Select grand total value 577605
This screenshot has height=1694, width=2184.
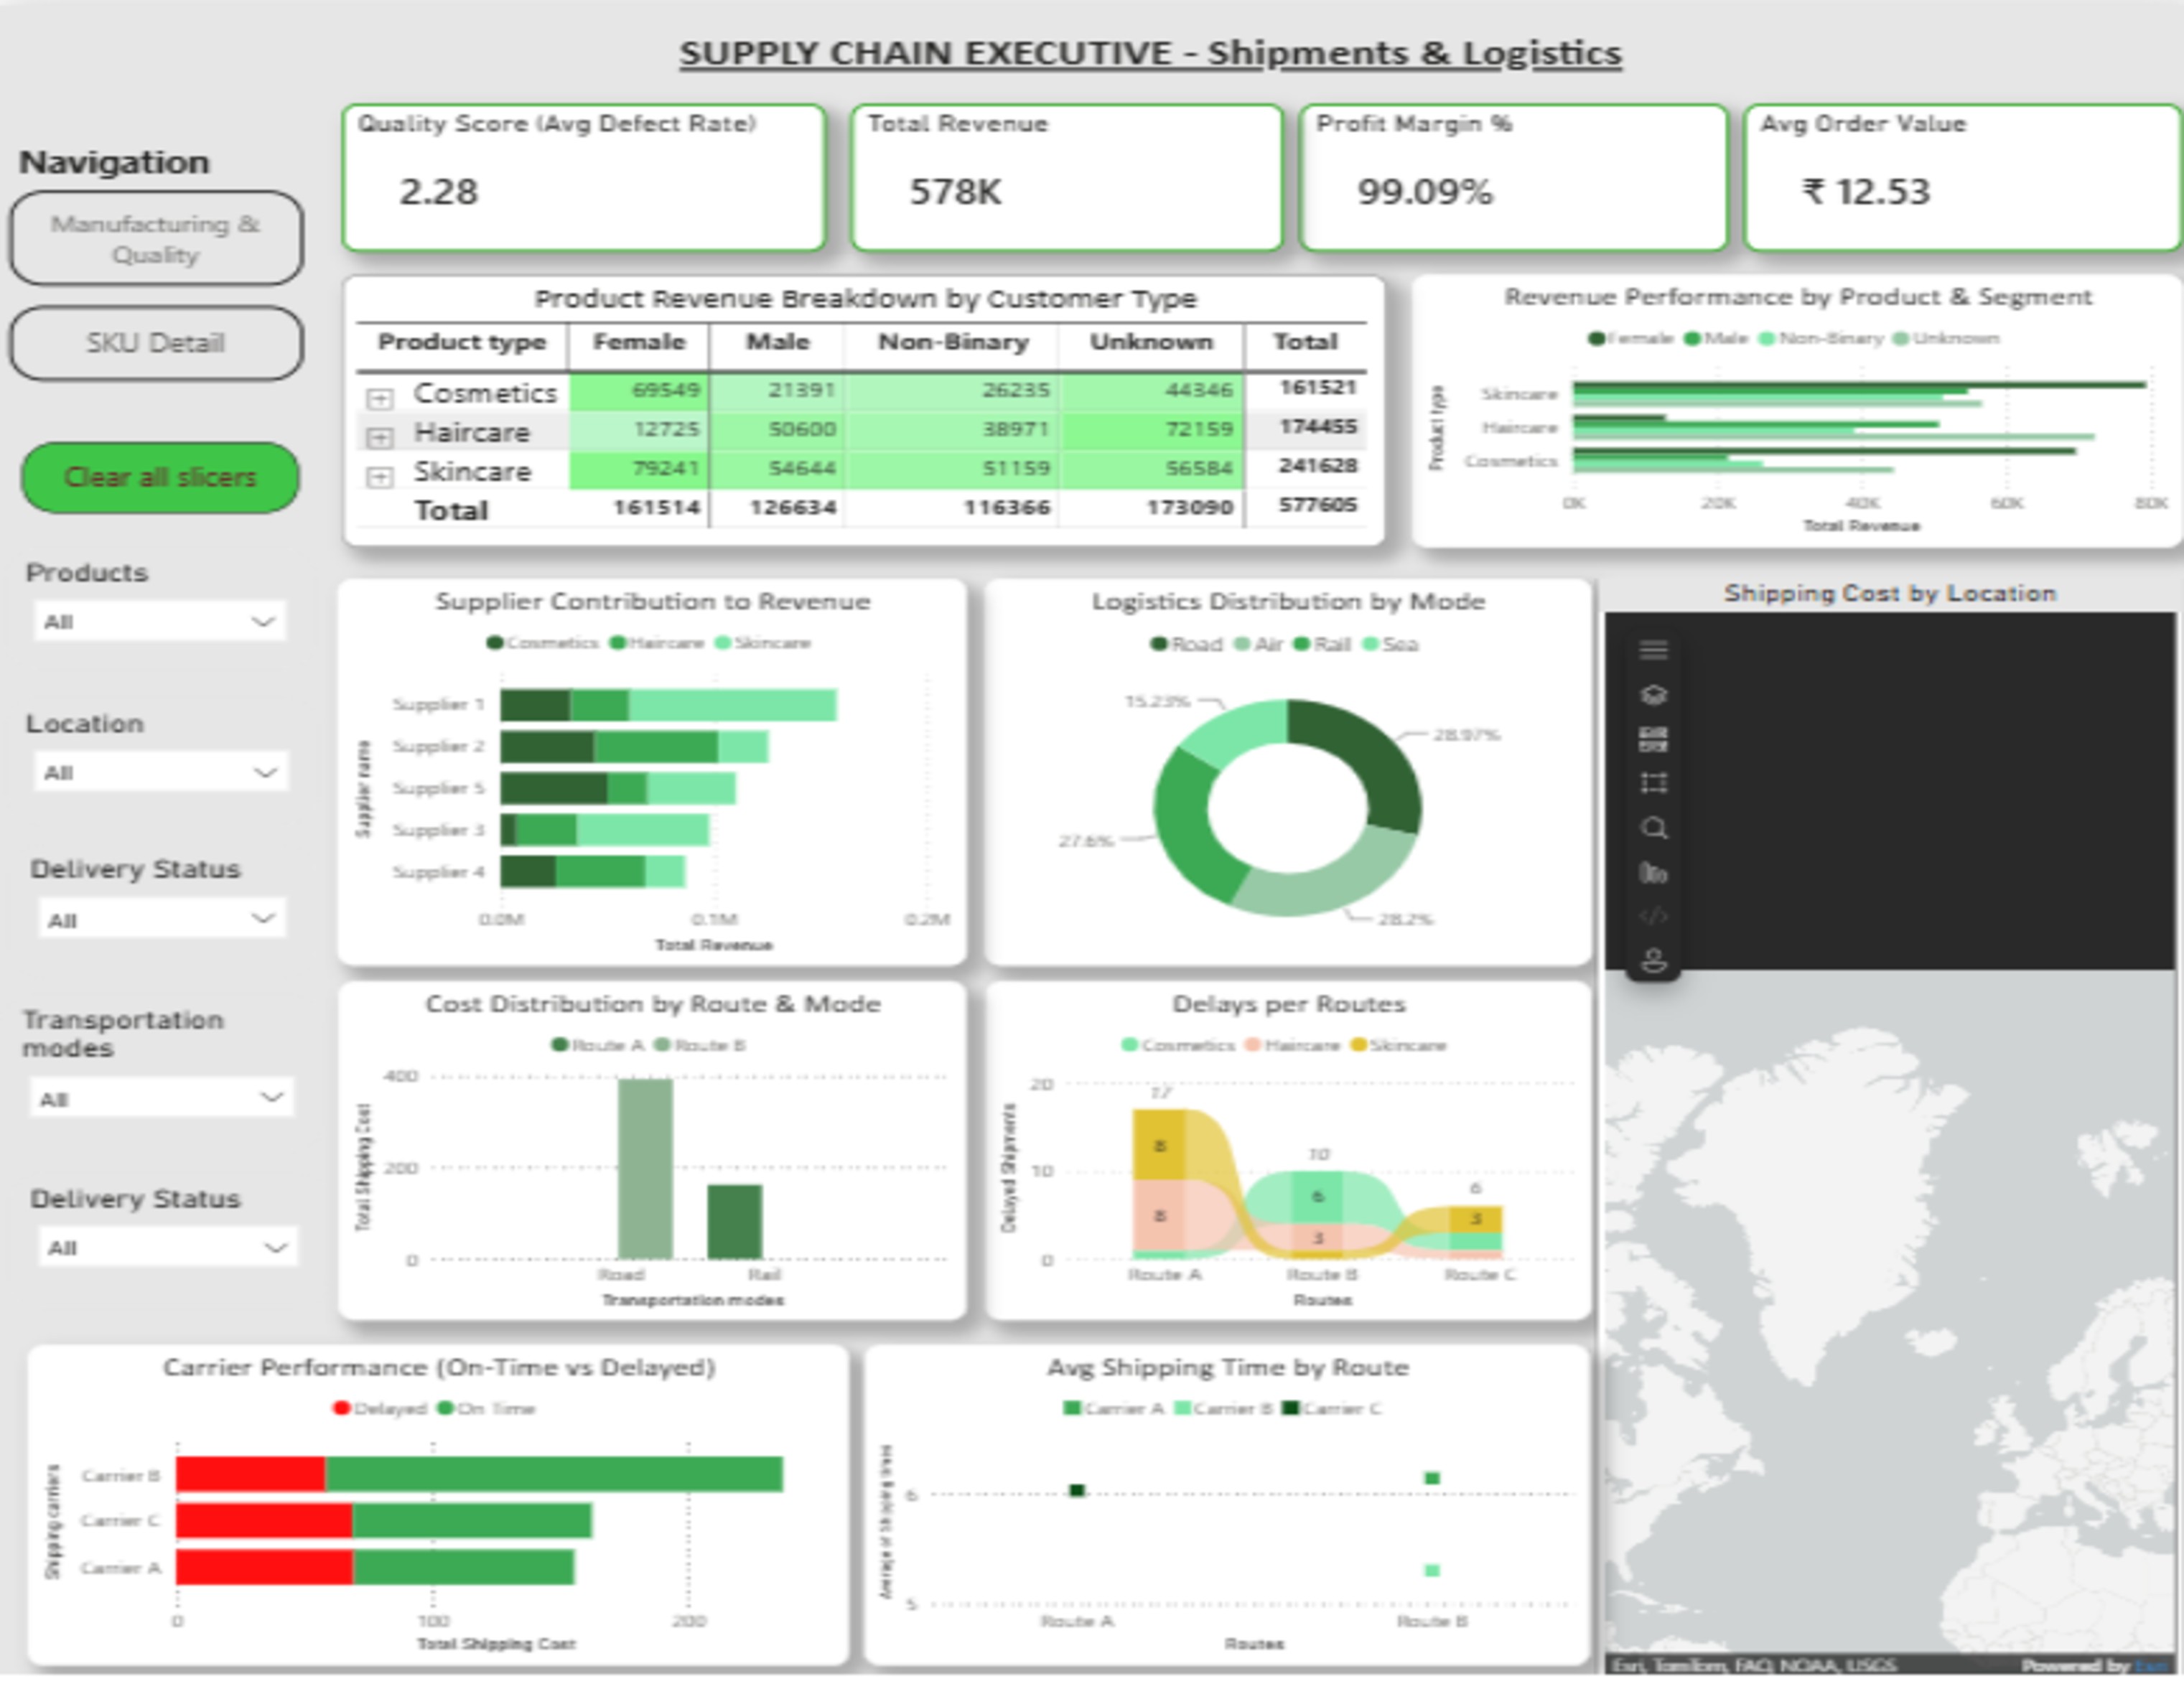coord(1317,505)
